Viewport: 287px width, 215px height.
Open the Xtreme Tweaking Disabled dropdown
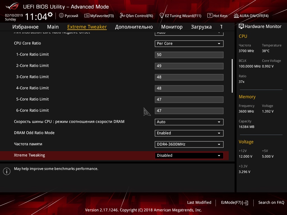[189, 156]
